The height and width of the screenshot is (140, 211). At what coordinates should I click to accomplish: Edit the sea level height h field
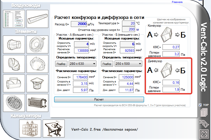[128, 29]
